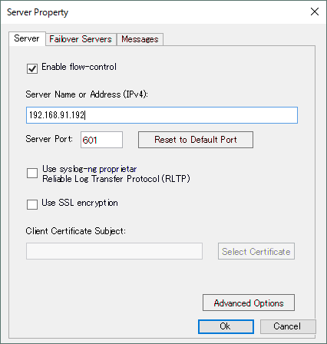Image resolution: width=327 pixels, height=344 pixels.
Task: Click the Reliable Log Transfer Protocol label
Action: pos(116,179)
